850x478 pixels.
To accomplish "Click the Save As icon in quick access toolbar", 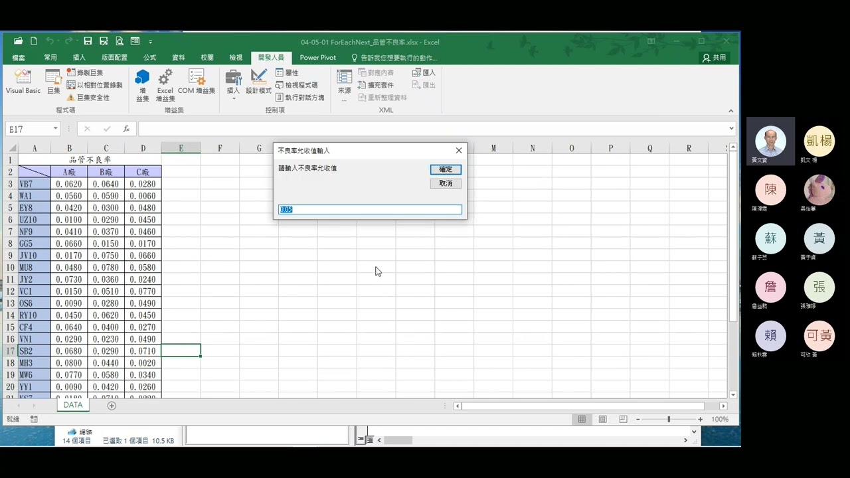I will point(104,41).
